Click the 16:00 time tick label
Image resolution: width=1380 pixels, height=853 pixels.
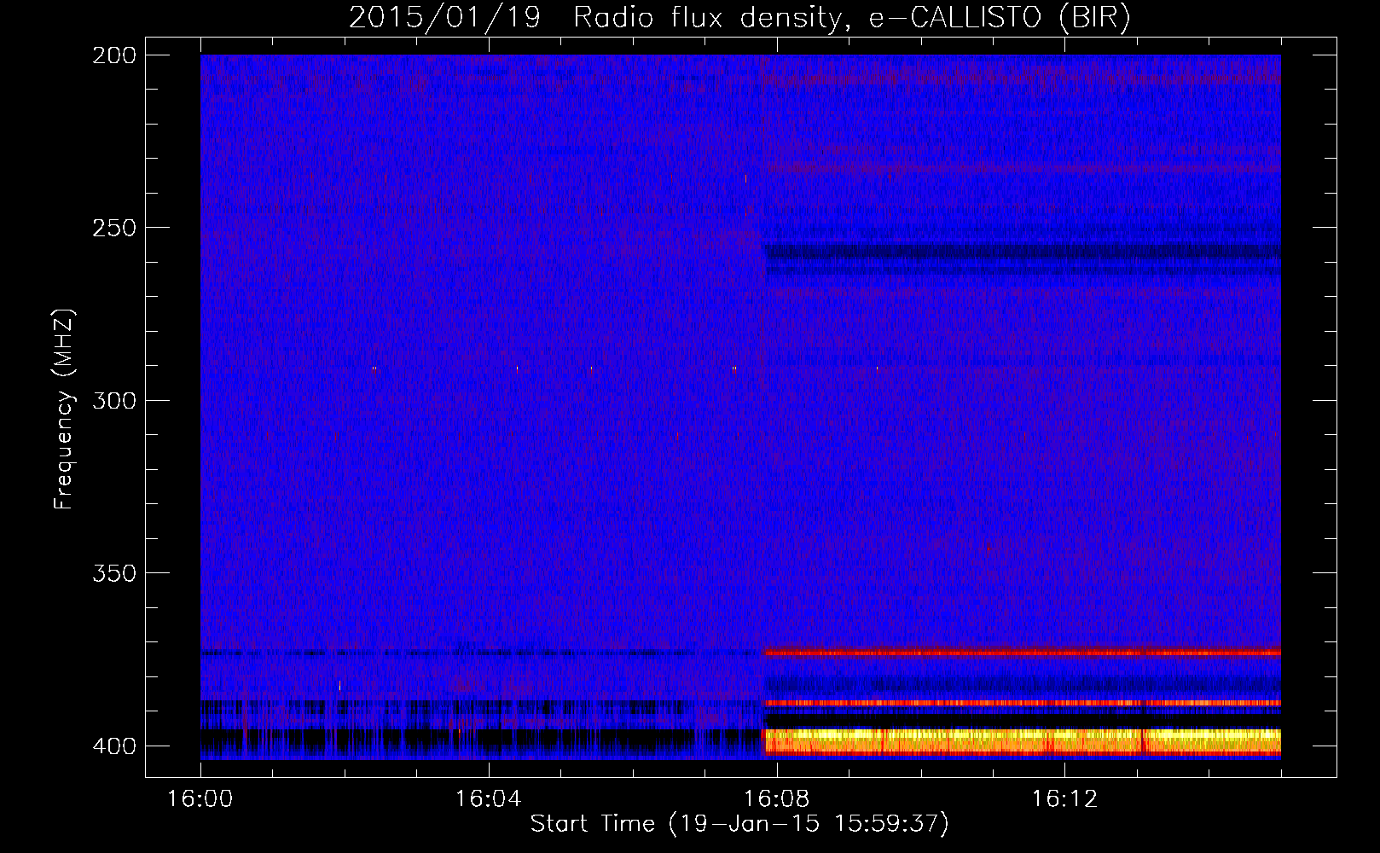pos(200,798)
